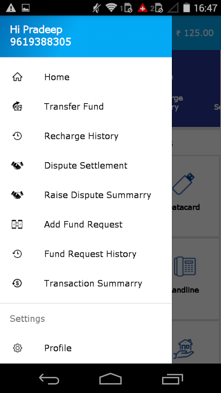Image resolution: width=221 pixels, height=393 pixels.
Task: Select Raise Dispute Summarry entry
Action: [x=86, y=195]
